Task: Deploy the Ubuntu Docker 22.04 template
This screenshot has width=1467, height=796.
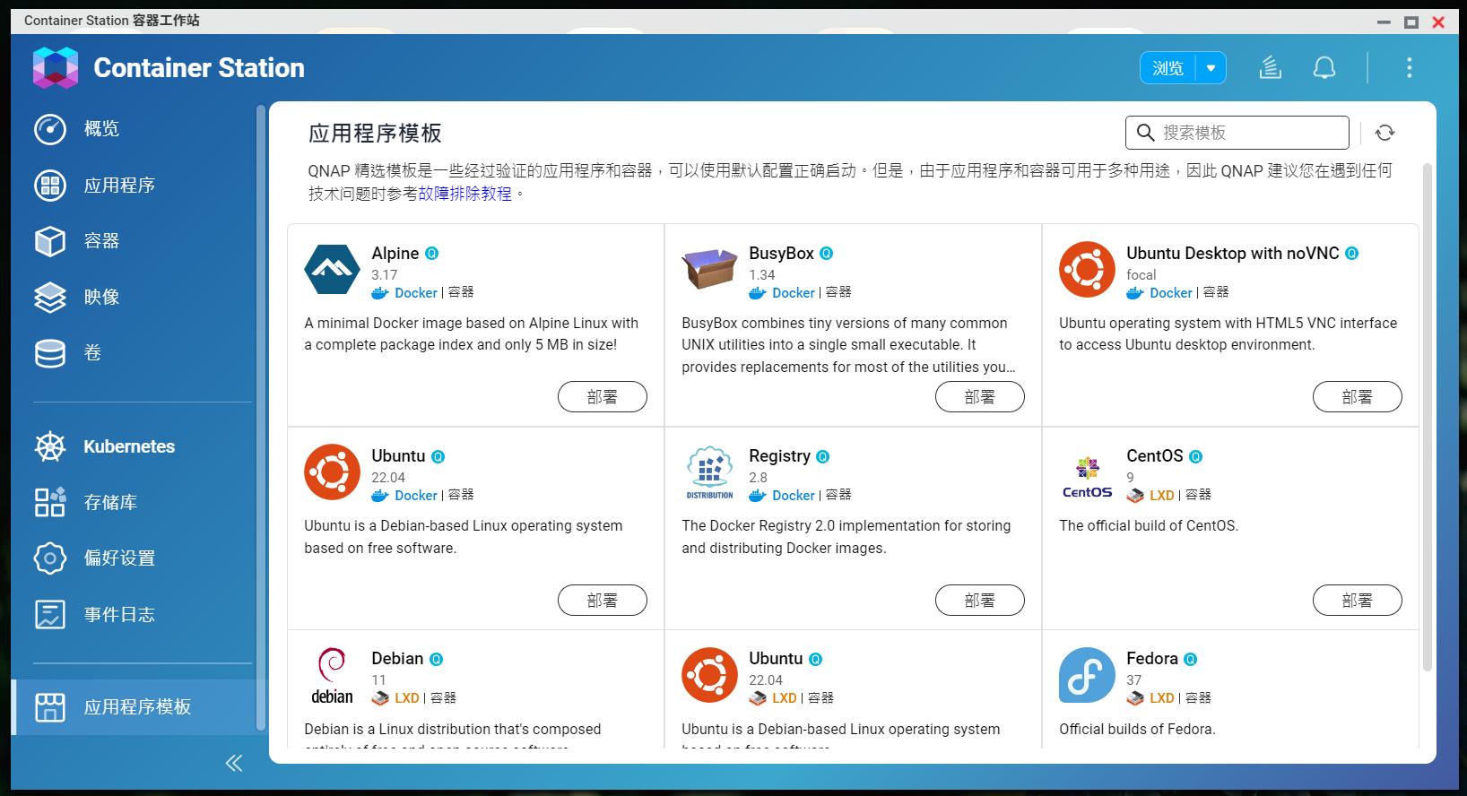Action: tap(603, 601)
